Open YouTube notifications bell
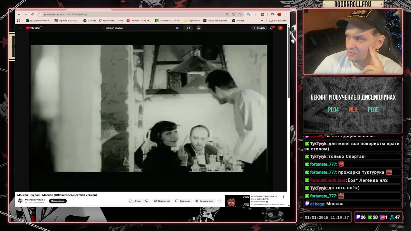Screen dimensions: 411x231 pyautogui.click(x=272, y=28)
